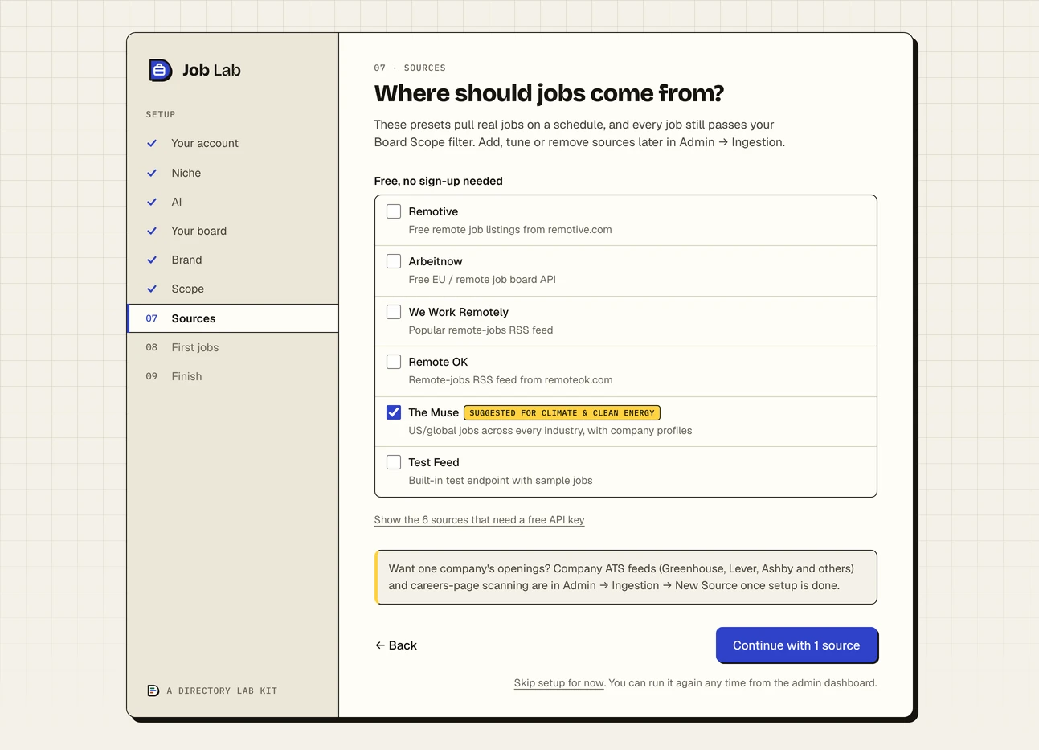This screenshot has height=750, width=1039.
Task: Click the Directory Lab Kit footer icon
Action: click(153, 691)
